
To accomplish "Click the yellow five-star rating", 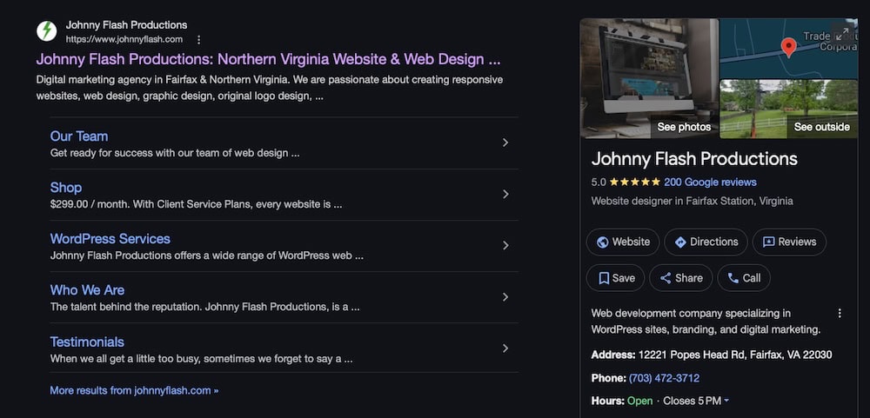I will tap(635, 182).
